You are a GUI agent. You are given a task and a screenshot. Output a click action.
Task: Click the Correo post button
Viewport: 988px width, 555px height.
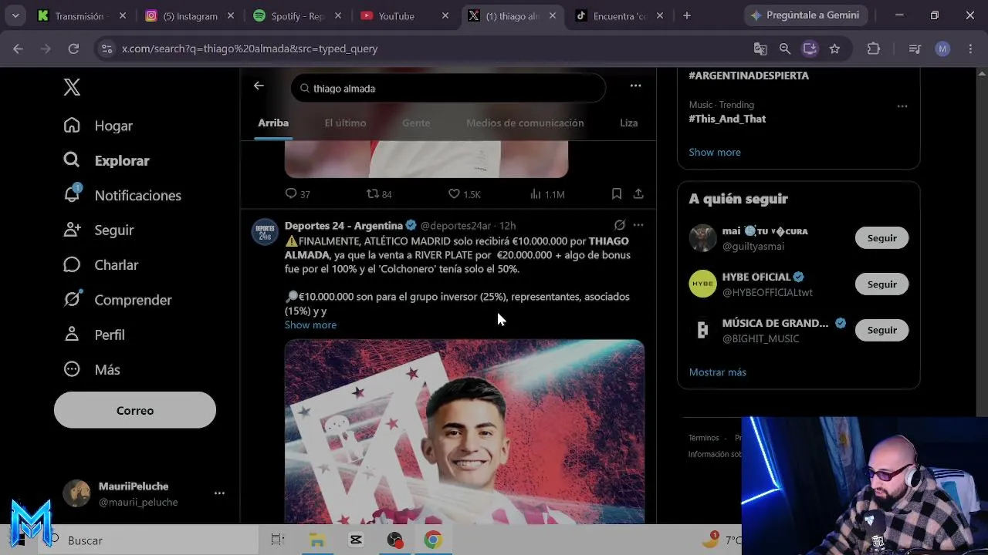click(135, 410)
